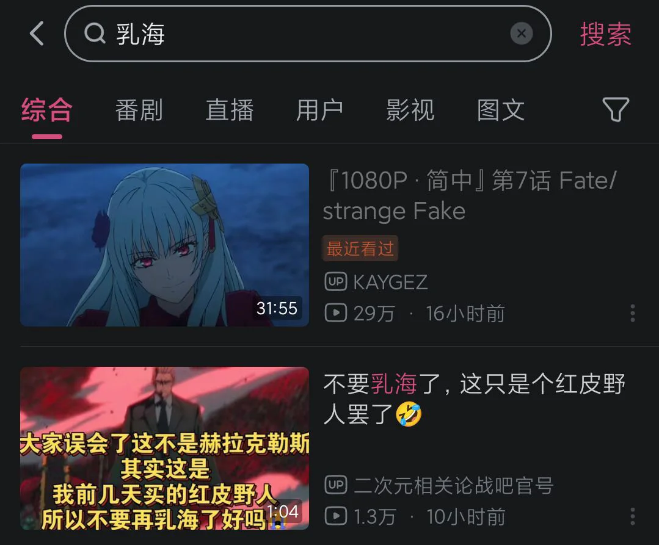Image resolution: width=659 pixels, height=545 pixels.
Task: Go back with the left arrow icon
Action: pyautogui.click(x=37, y=34)
